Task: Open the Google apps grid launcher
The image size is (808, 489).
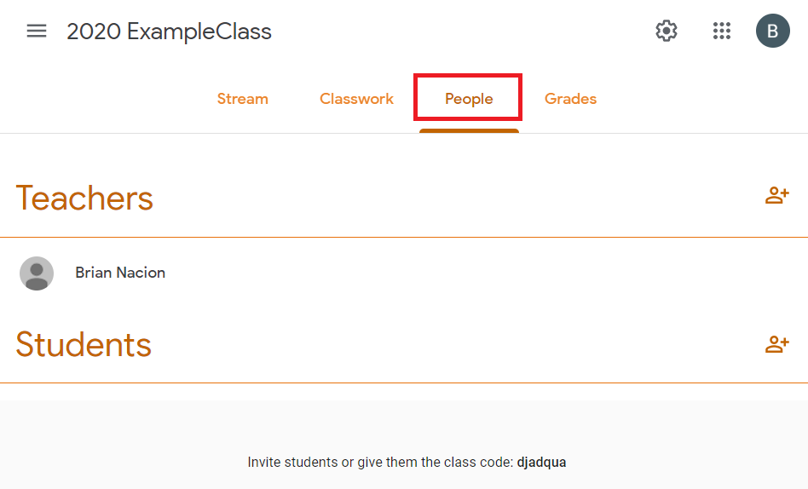Action: tap(722, 32)
